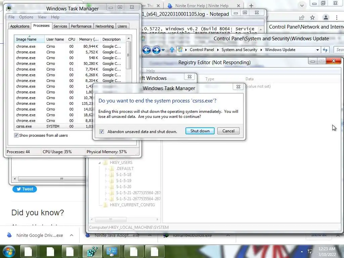Switch to the Services tab

click(60, 26)
